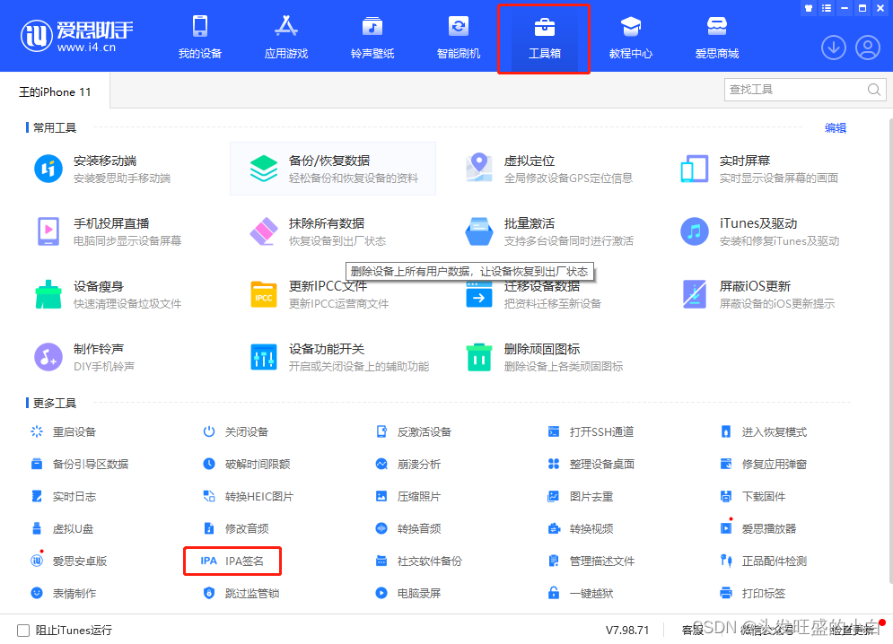Open 正品配件检测 tool
This screenshot has width=893, height=644.
(x=764, y=561)
